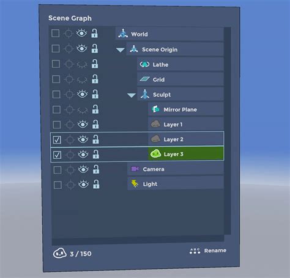The height and width of the screenshot is (278, 290).
Task: Click the Lathe tool icon
Action: [144, 64]
